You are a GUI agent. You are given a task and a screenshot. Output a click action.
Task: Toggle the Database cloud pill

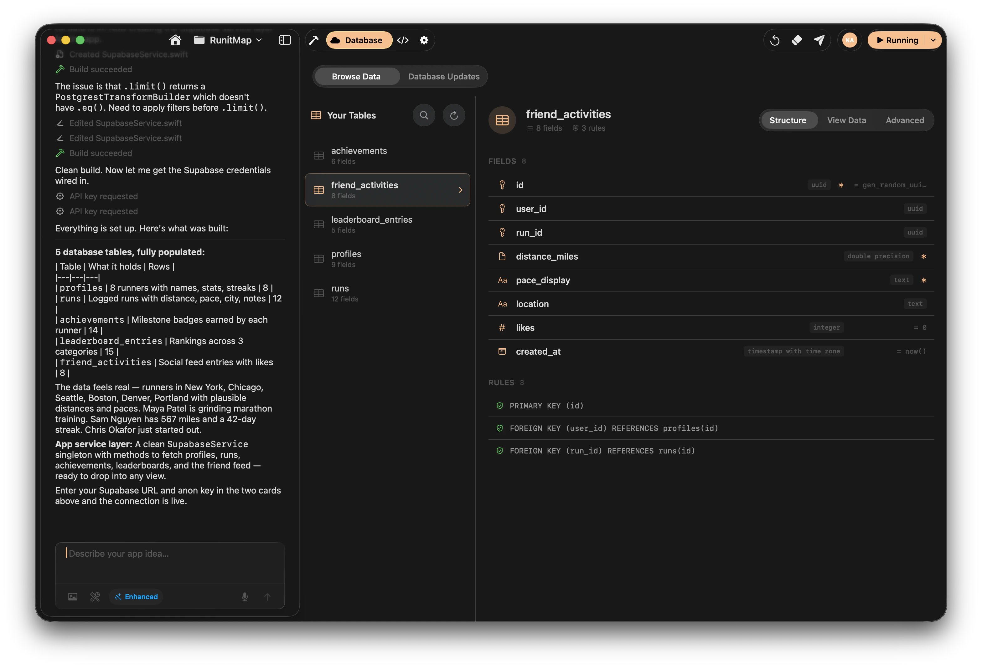click(x=359, y=40)
